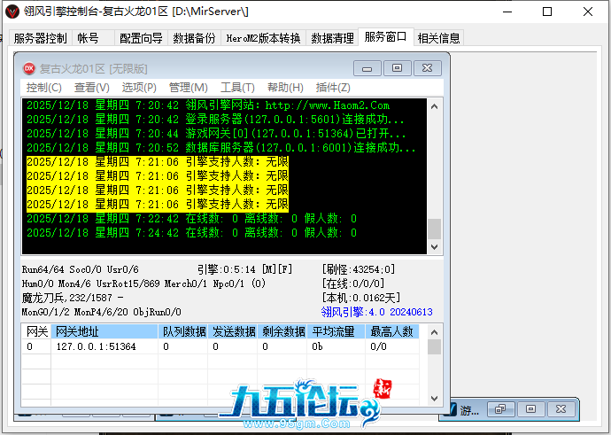Click the red app icon in title bar

coord(12,11)
